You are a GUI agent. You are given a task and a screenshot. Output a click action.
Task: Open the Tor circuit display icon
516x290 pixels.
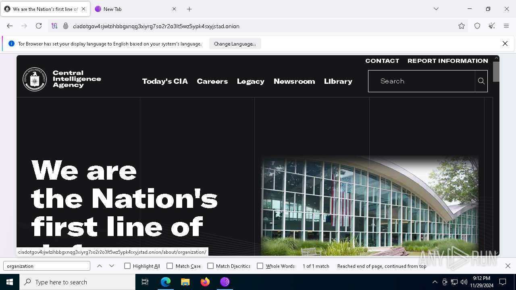point(54,26)
